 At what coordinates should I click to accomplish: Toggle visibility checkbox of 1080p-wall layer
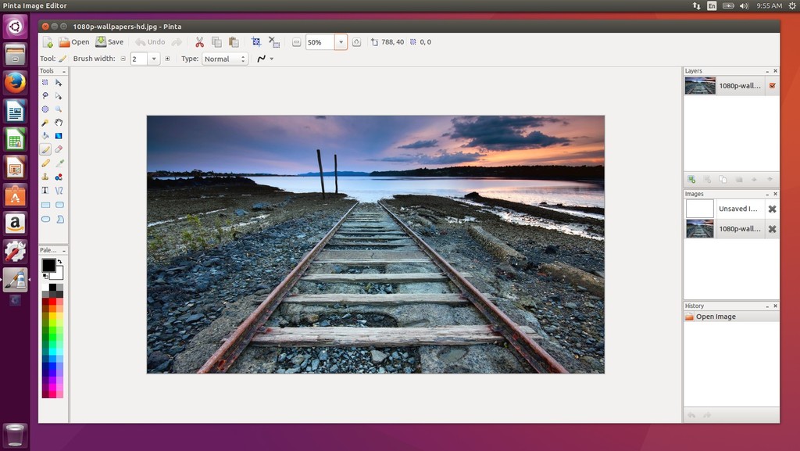click(x=773, y=86)
